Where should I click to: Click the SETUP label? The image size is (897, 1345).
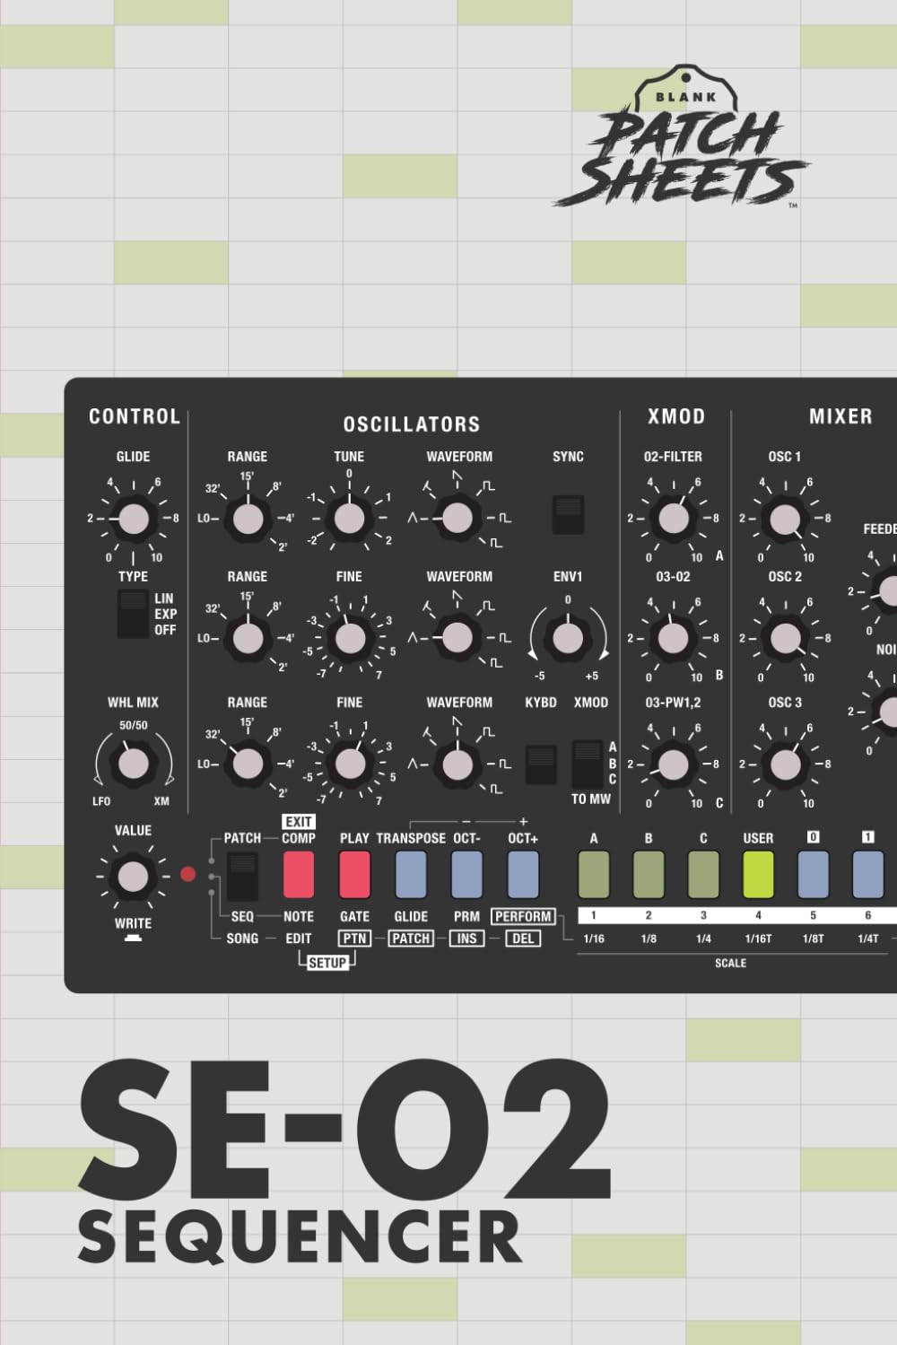click(x=327, y=962)
